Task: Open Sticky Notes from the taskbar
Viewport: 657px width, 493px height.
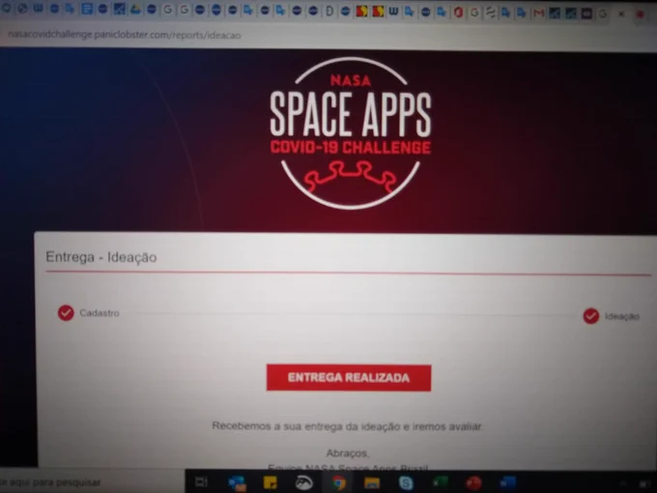Action: click(x=270, y=482)
